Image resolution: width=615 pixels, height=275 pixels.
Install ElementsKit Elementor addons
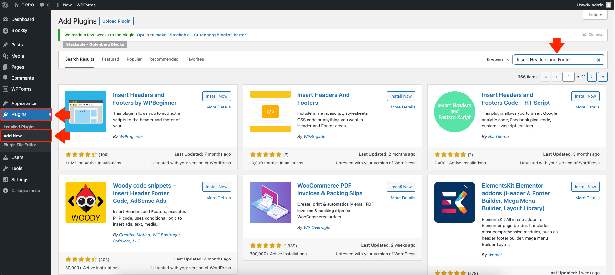coord(585,187)
